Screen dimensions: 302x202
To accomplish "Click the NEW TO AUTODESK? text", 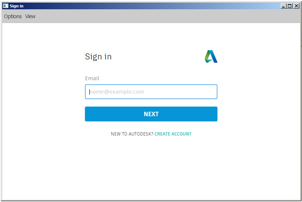I will [132, 134].
